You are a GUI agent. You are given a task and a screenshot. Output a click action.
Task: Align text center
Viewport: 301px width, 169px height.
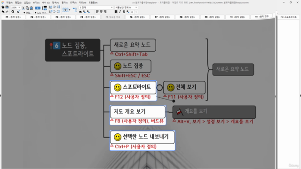[x=101, y=12]
